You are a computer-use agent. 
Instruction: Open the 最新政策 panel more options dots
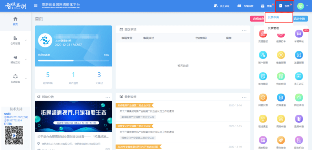(244, 97)
